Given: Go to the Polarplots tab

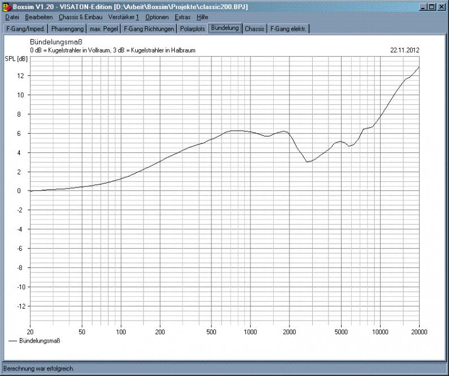Looking at the screenshot, I should pyautogui.click(x=193, y=28).
